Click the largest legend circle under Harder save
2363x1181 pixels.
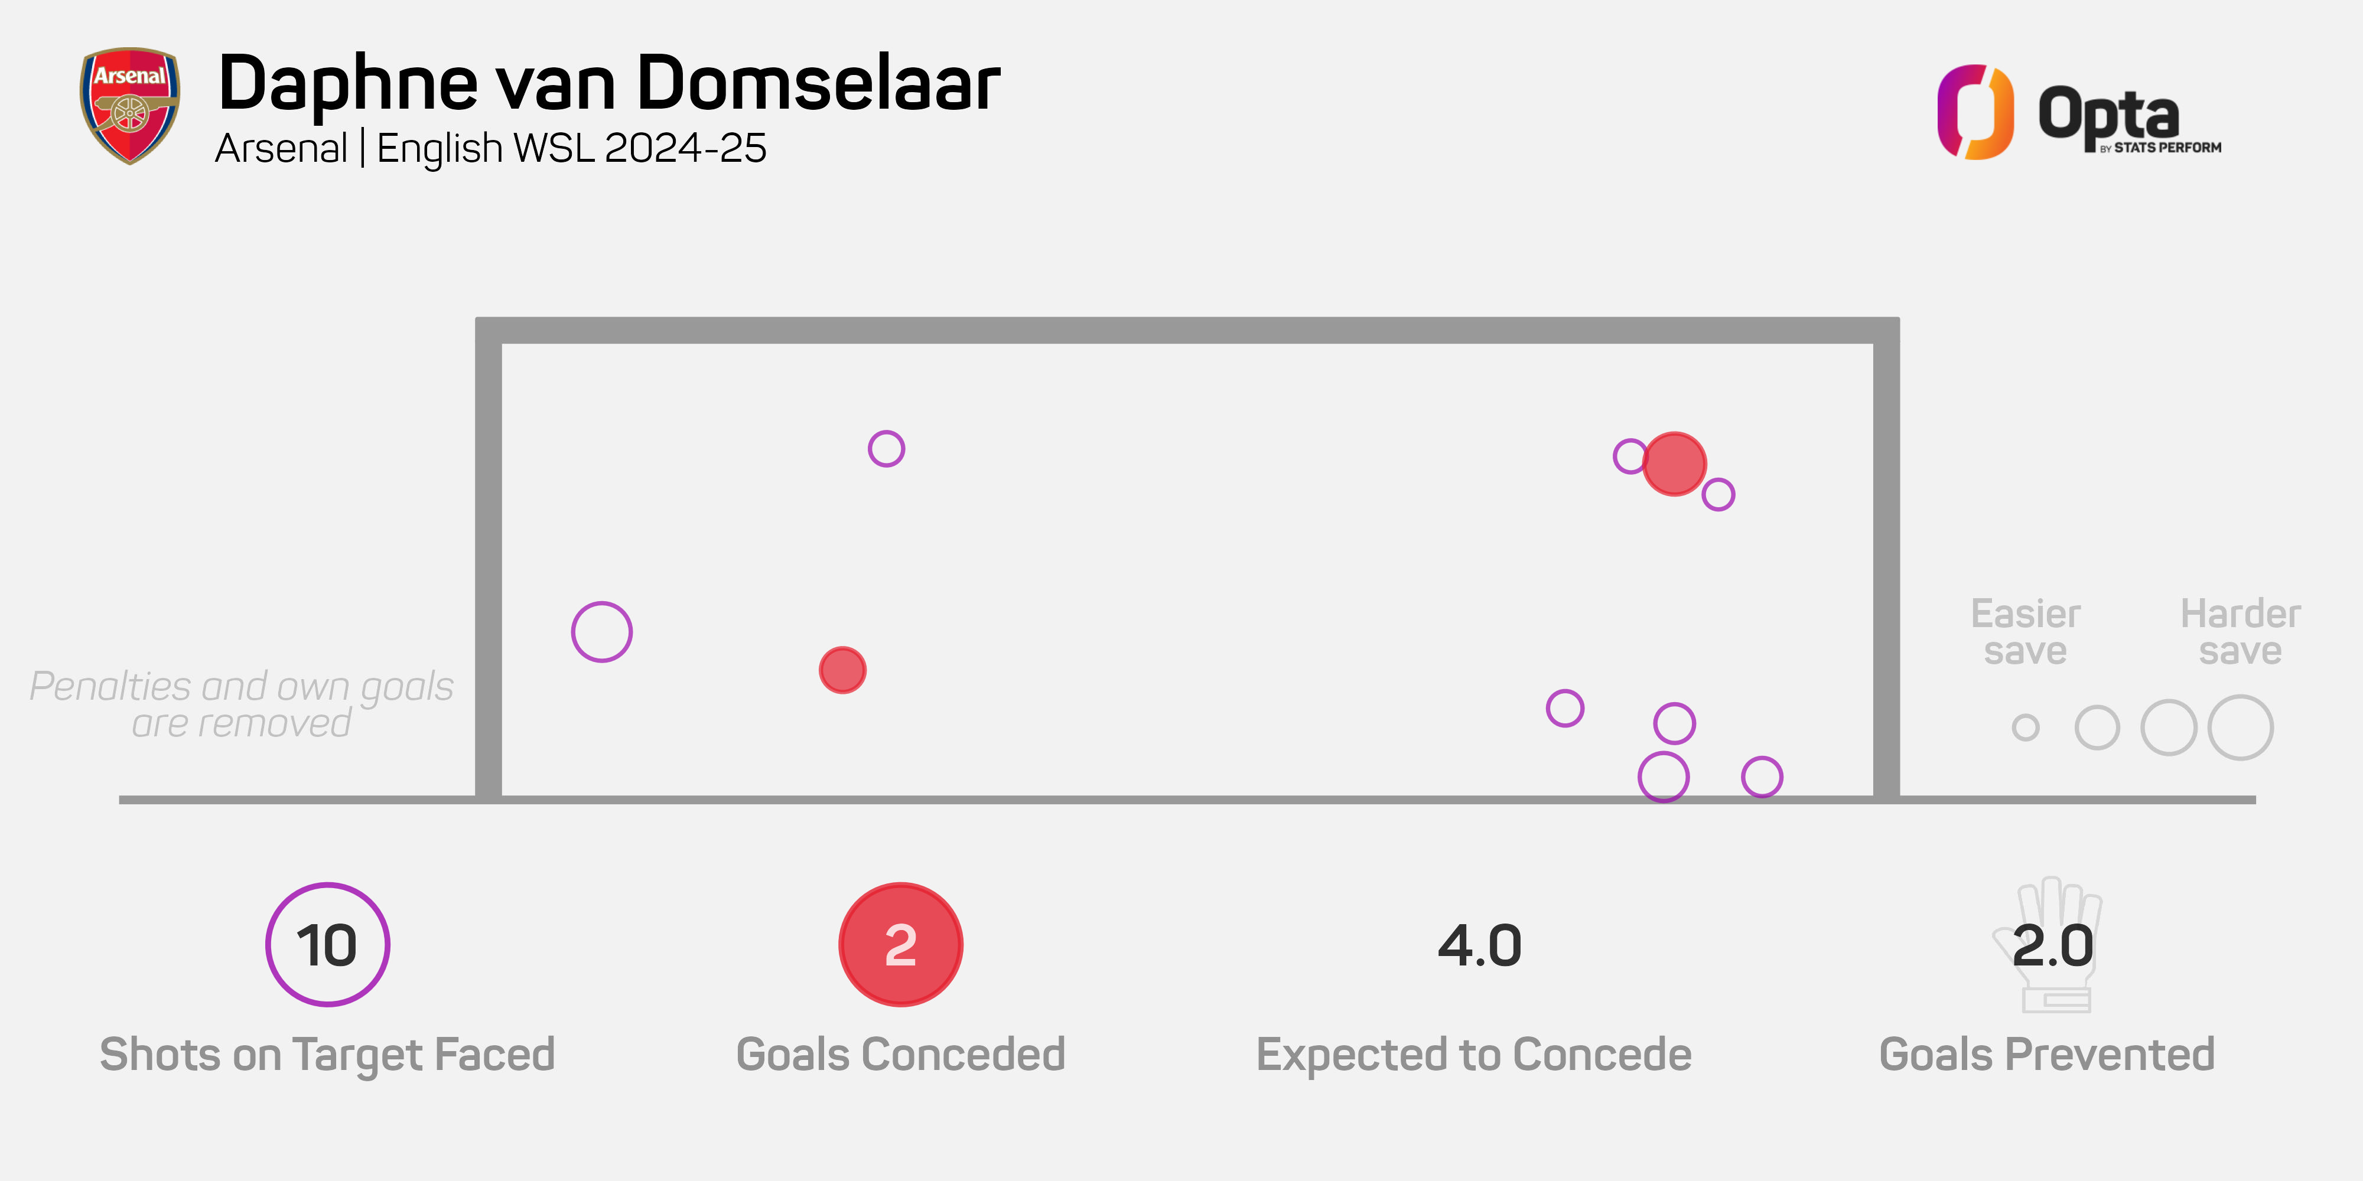(2240, 728)
